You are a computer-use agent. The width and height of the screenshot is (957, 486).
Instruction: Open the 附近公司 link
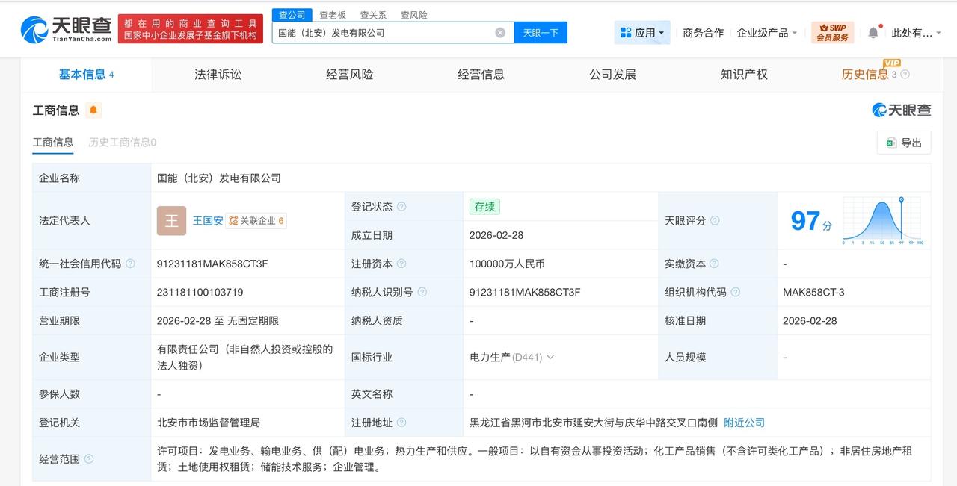(743, 422)
